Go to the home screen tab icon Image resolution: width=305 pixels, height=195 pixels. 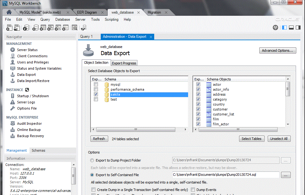click(x=9, y=12)
